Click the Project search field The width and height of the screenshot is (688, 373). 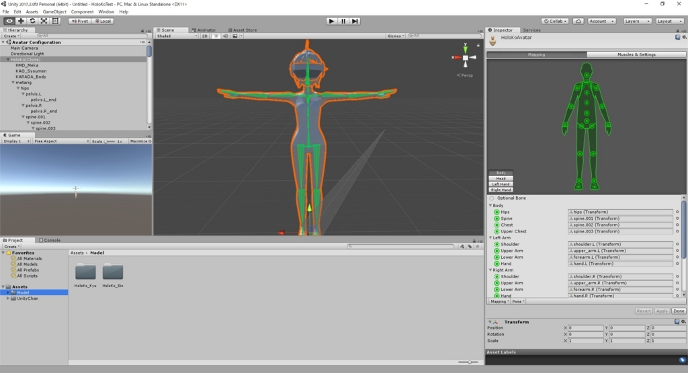click(x=400, y=247)
